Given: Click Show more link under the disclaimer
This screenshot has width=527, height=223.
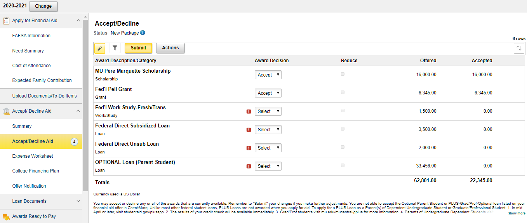Looking at the screenshot, I should point(517,213).
